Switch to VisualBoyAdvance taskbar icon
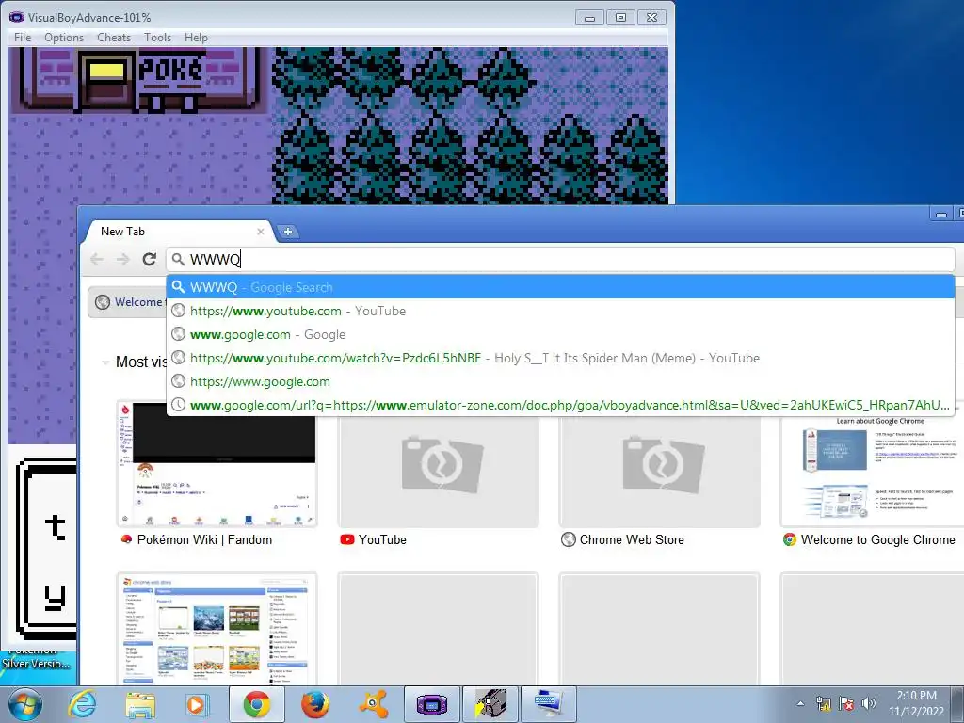The image size is (964, 723). pyautogui.click(x=431, y=704)
